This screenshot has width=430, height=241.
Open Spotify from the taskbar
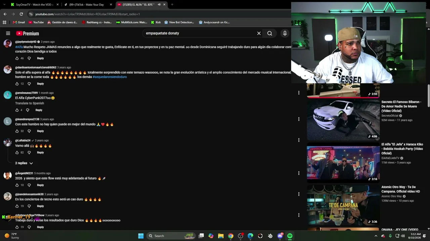[290, 236]
